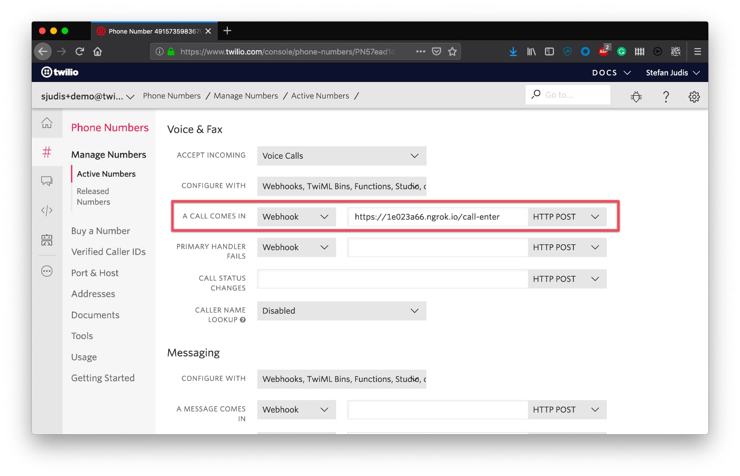740x476 pixels.
Task: Change HTTP method for A Message Comes In
Action: 567,409
